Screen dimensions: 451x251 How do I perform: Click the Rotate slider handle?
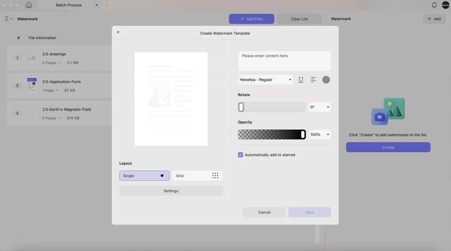pyautogui.click(x=241, y=107)
